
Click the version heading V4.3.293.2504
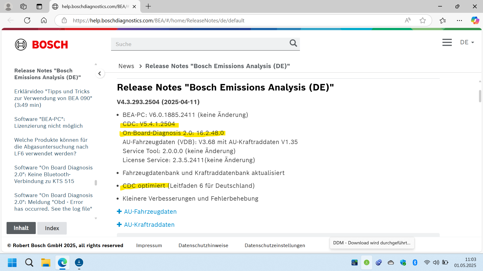point(158,102)
